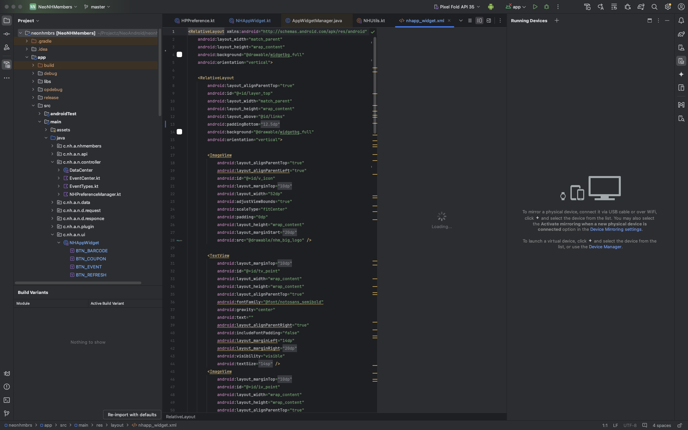Click white color swatch on line 14 gutter
The height and width of the screenshot is (430, 688).
(x=179, y=132)
